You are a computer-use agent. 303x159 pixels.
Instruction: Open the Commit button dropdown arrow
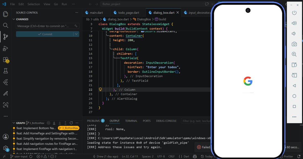[x=76, y=34]
